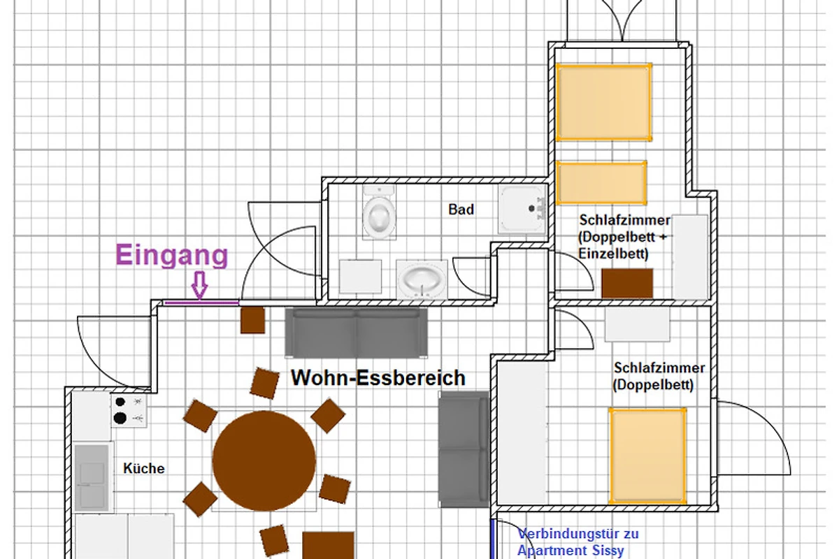
Task: Select Schlafzimmer (Doppelbett + Einzelbett) label
Action: pyautogui.click(x=624, y=237)
